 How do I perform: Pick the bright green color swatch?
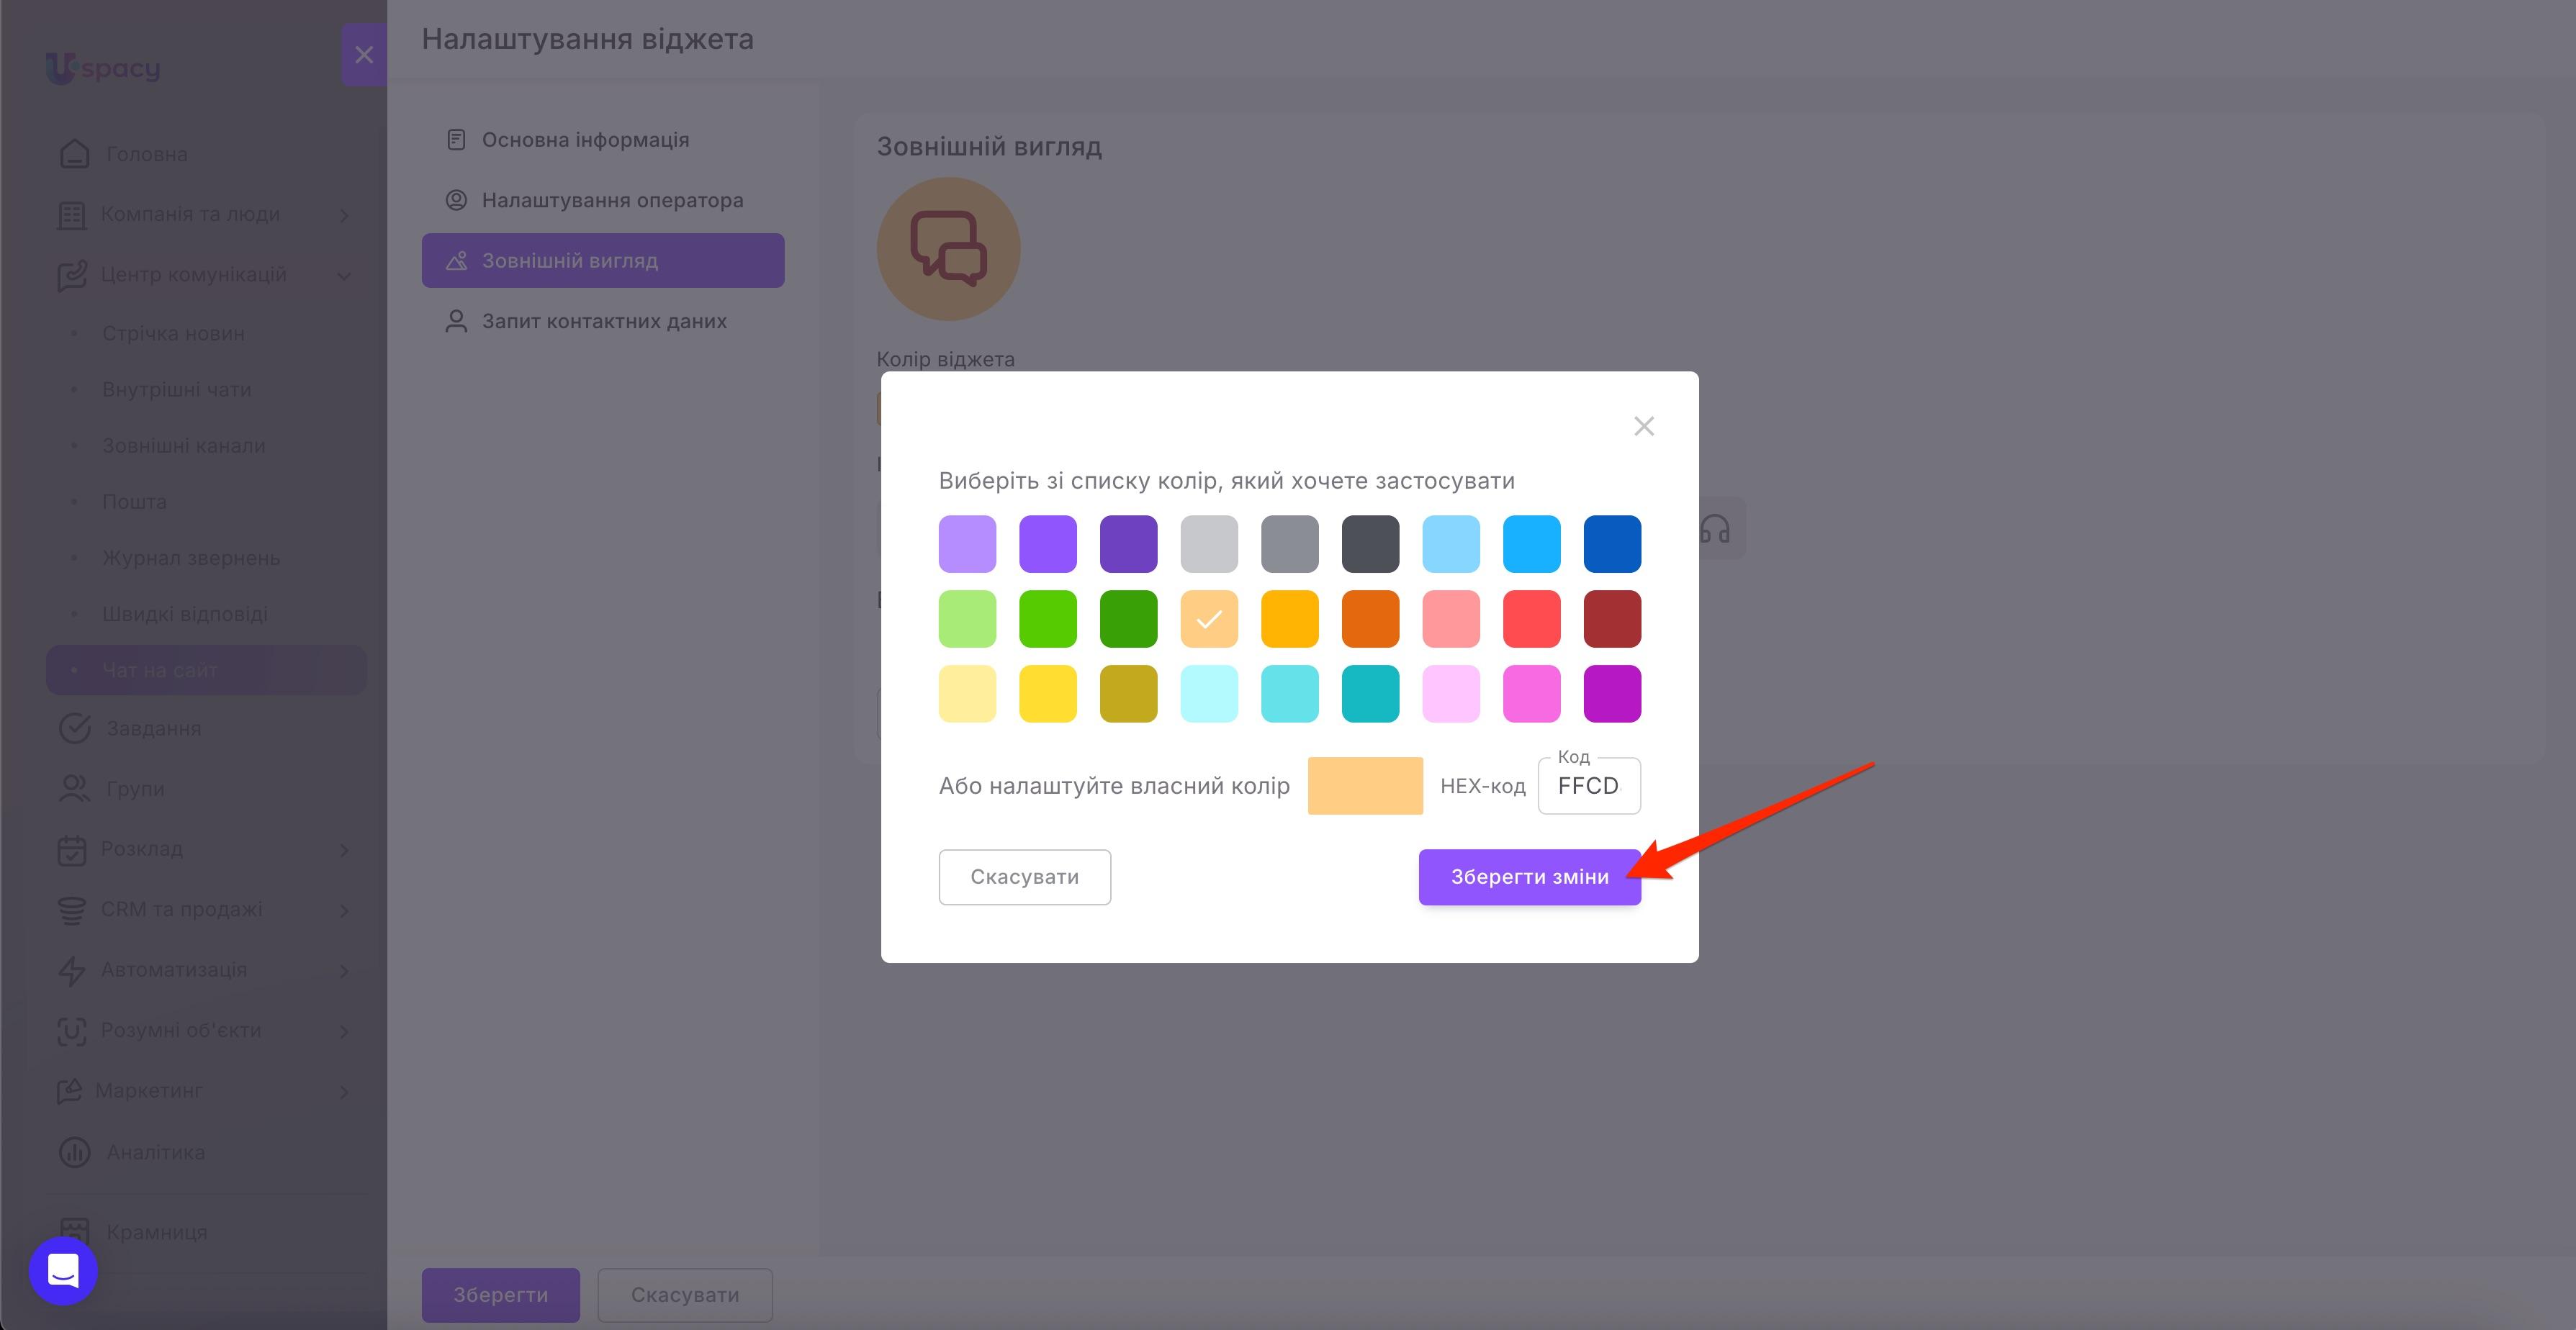coord(1048,619)
